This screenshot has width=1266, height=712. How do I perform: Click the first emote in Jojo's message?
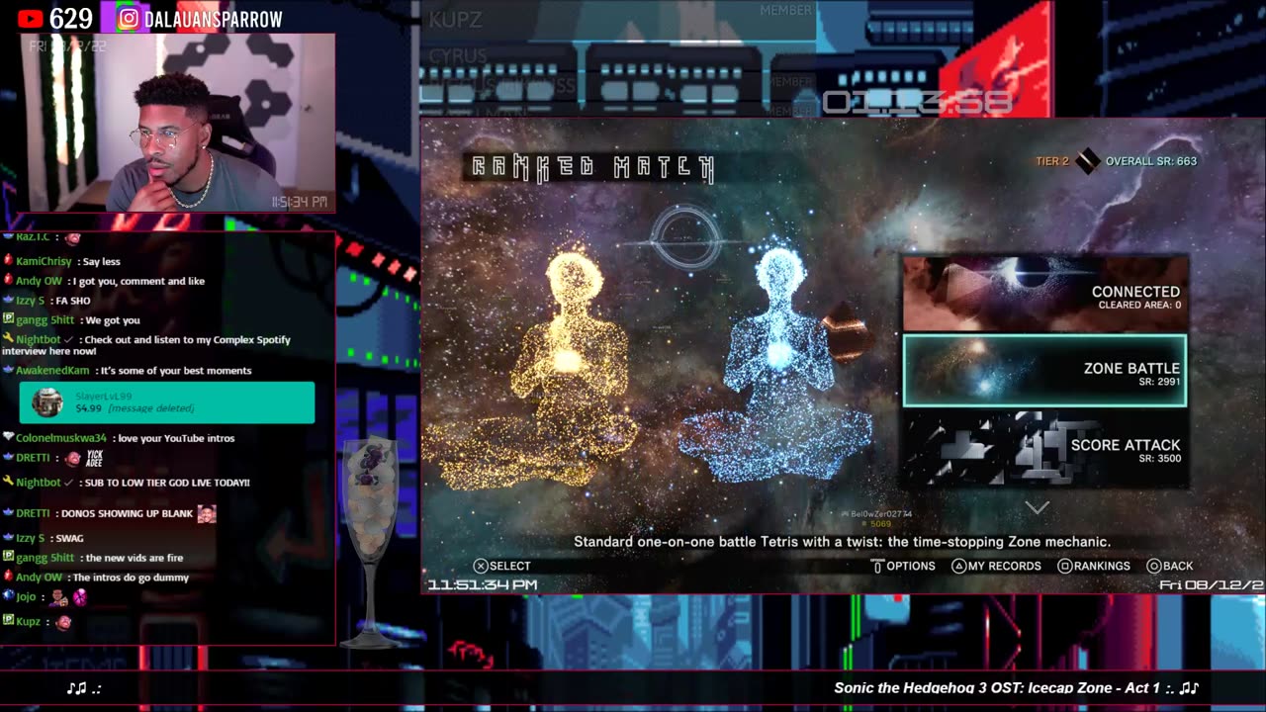(58, 597)
